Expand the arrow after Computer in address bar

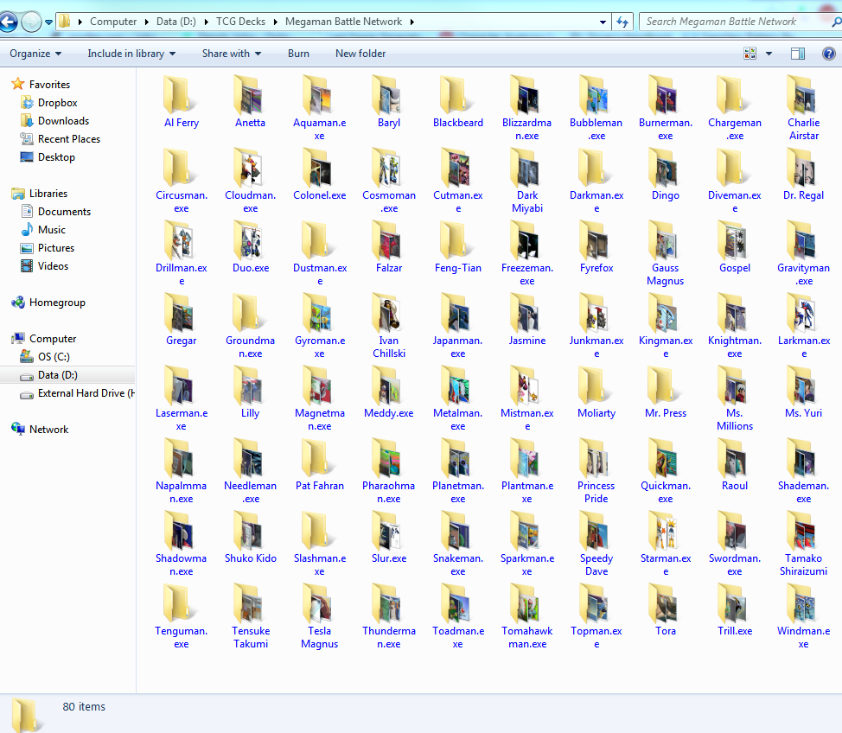click(x=147, y=22)
